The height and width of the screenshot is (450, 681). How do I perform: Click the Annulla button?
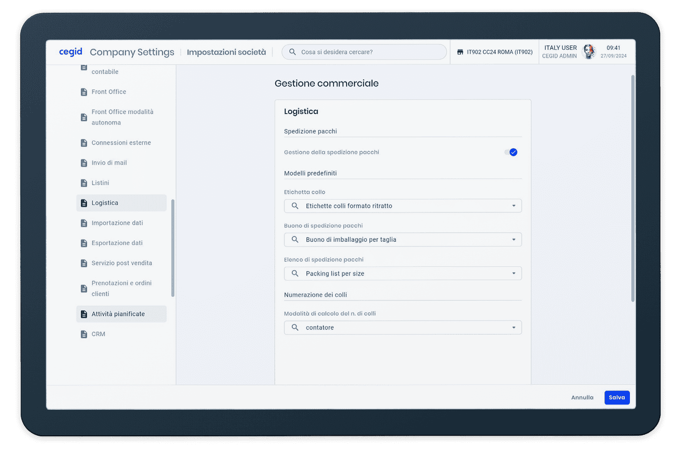(582, 397)
